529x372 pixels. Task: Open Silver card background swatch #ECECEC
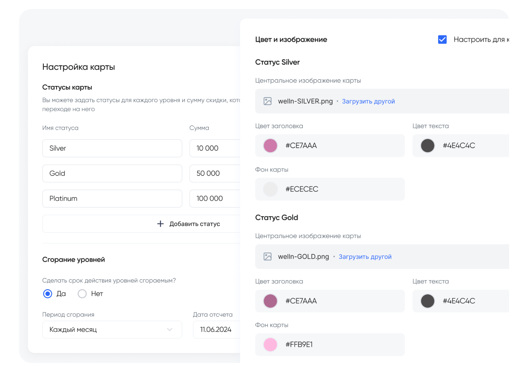[270, 189]
